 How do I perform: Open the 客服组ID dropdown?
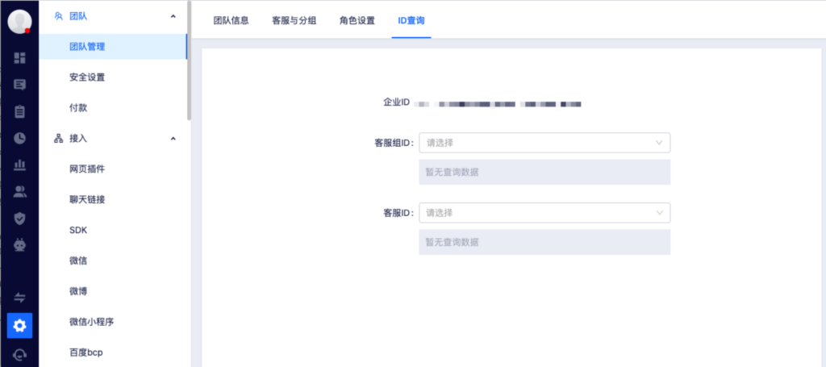[x=544, y=143]
